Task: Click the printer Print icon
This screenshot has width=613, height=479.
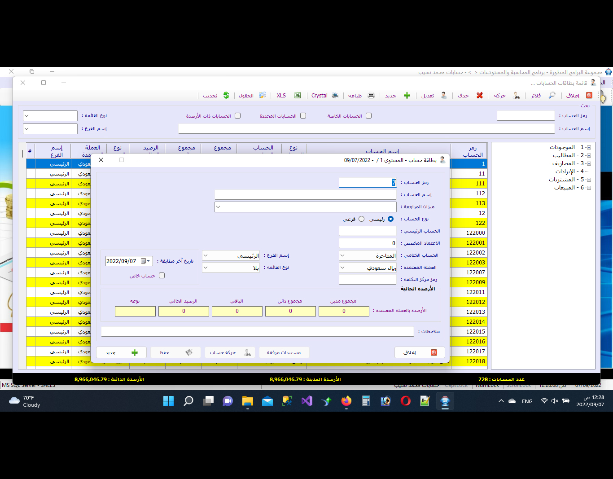Action: pyautogui.click(x=371, y=96)
